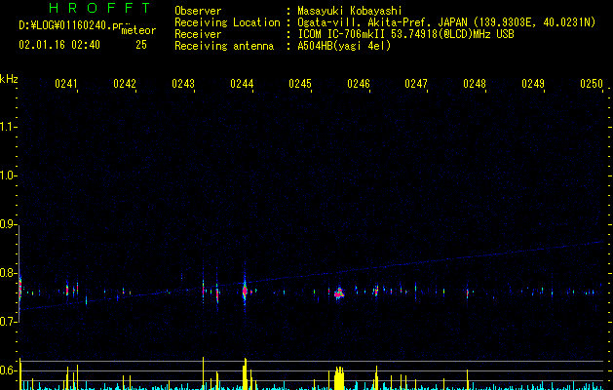This screenshot has height=390, width=613.
Task: Click the kHz axis unit label
Action: point(9,79)
